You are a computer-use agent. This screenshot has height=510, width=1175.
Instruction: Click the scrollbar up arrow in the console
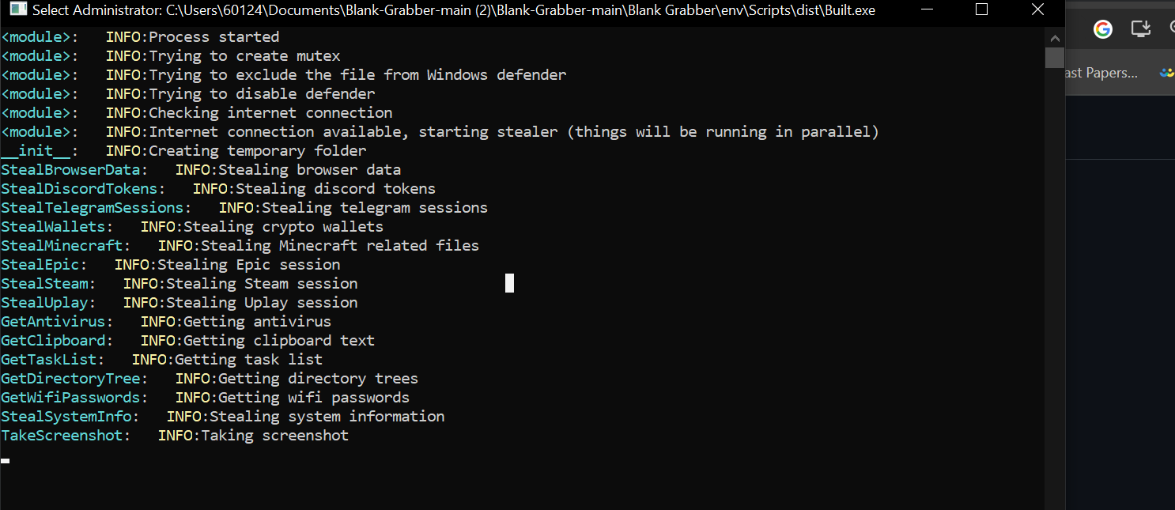1054,37
